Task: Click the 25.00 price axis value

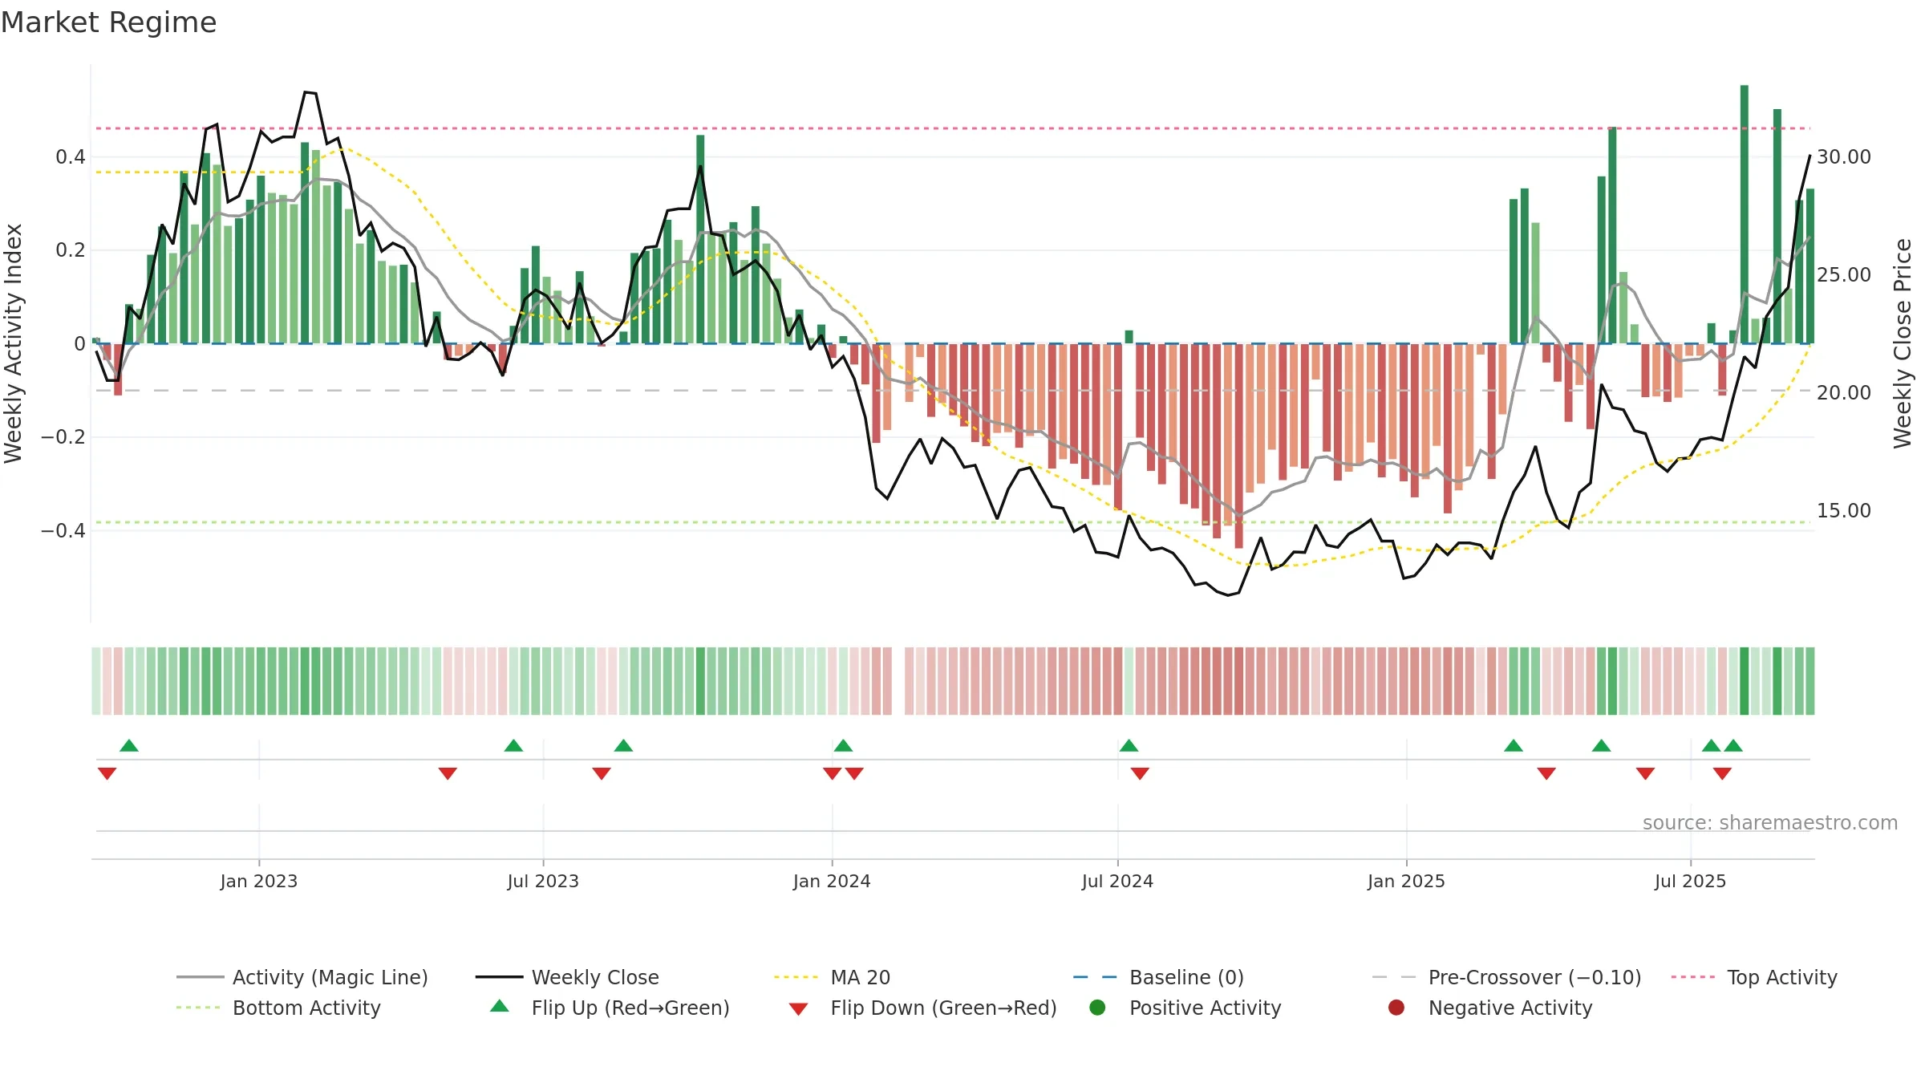Action: (1844, 274)
